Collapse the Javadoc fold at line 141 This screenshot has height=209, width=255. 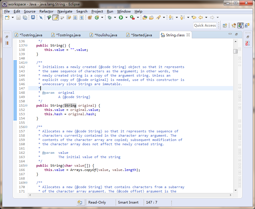pos(26,63)
